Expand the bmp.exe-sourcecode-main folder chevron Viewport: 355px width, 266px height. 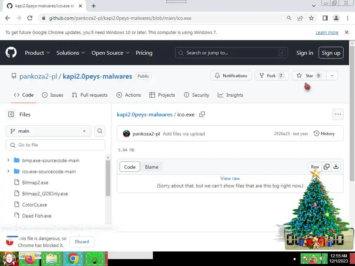[x=8, y=160]
